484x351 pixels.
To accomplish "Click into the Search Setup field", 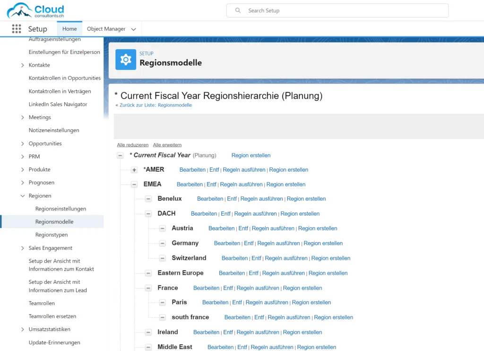I will [340, 10].
